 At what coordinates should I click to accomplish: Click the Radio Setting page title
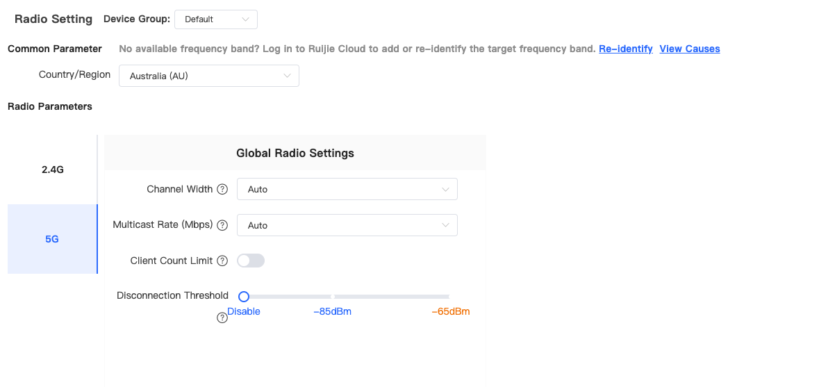[53, 19]
